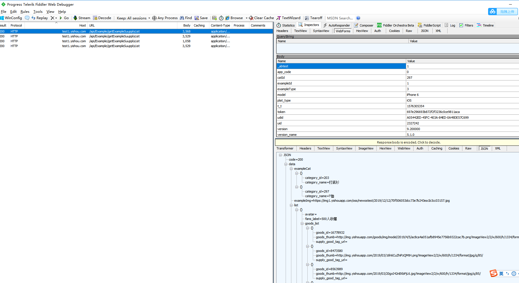Toggle the Filters checkbox tab

466,25
